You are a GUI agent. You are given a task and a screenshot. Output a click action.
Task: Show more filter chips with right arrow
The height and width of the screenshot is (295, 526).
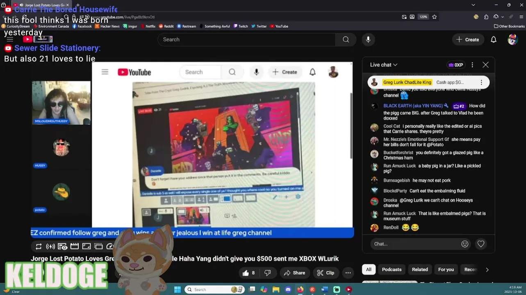(487, 270)
